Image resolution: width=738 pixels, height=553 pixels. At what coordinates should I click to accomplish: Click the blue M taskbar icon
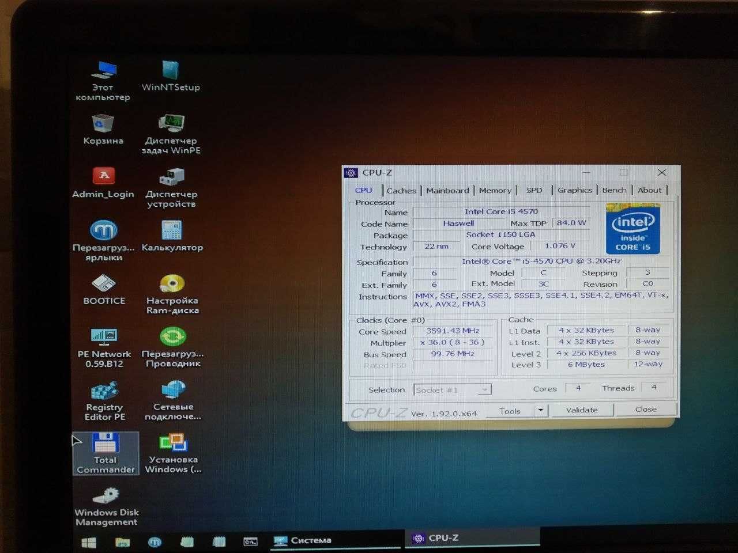coord(155,541)
